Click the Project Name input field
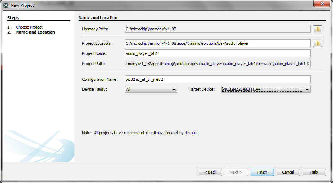This screenshot has height=183, width=333. [x=217, y=53]
